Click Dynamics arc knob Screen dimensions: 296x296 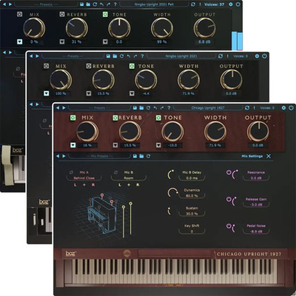(x=173, y=192)
